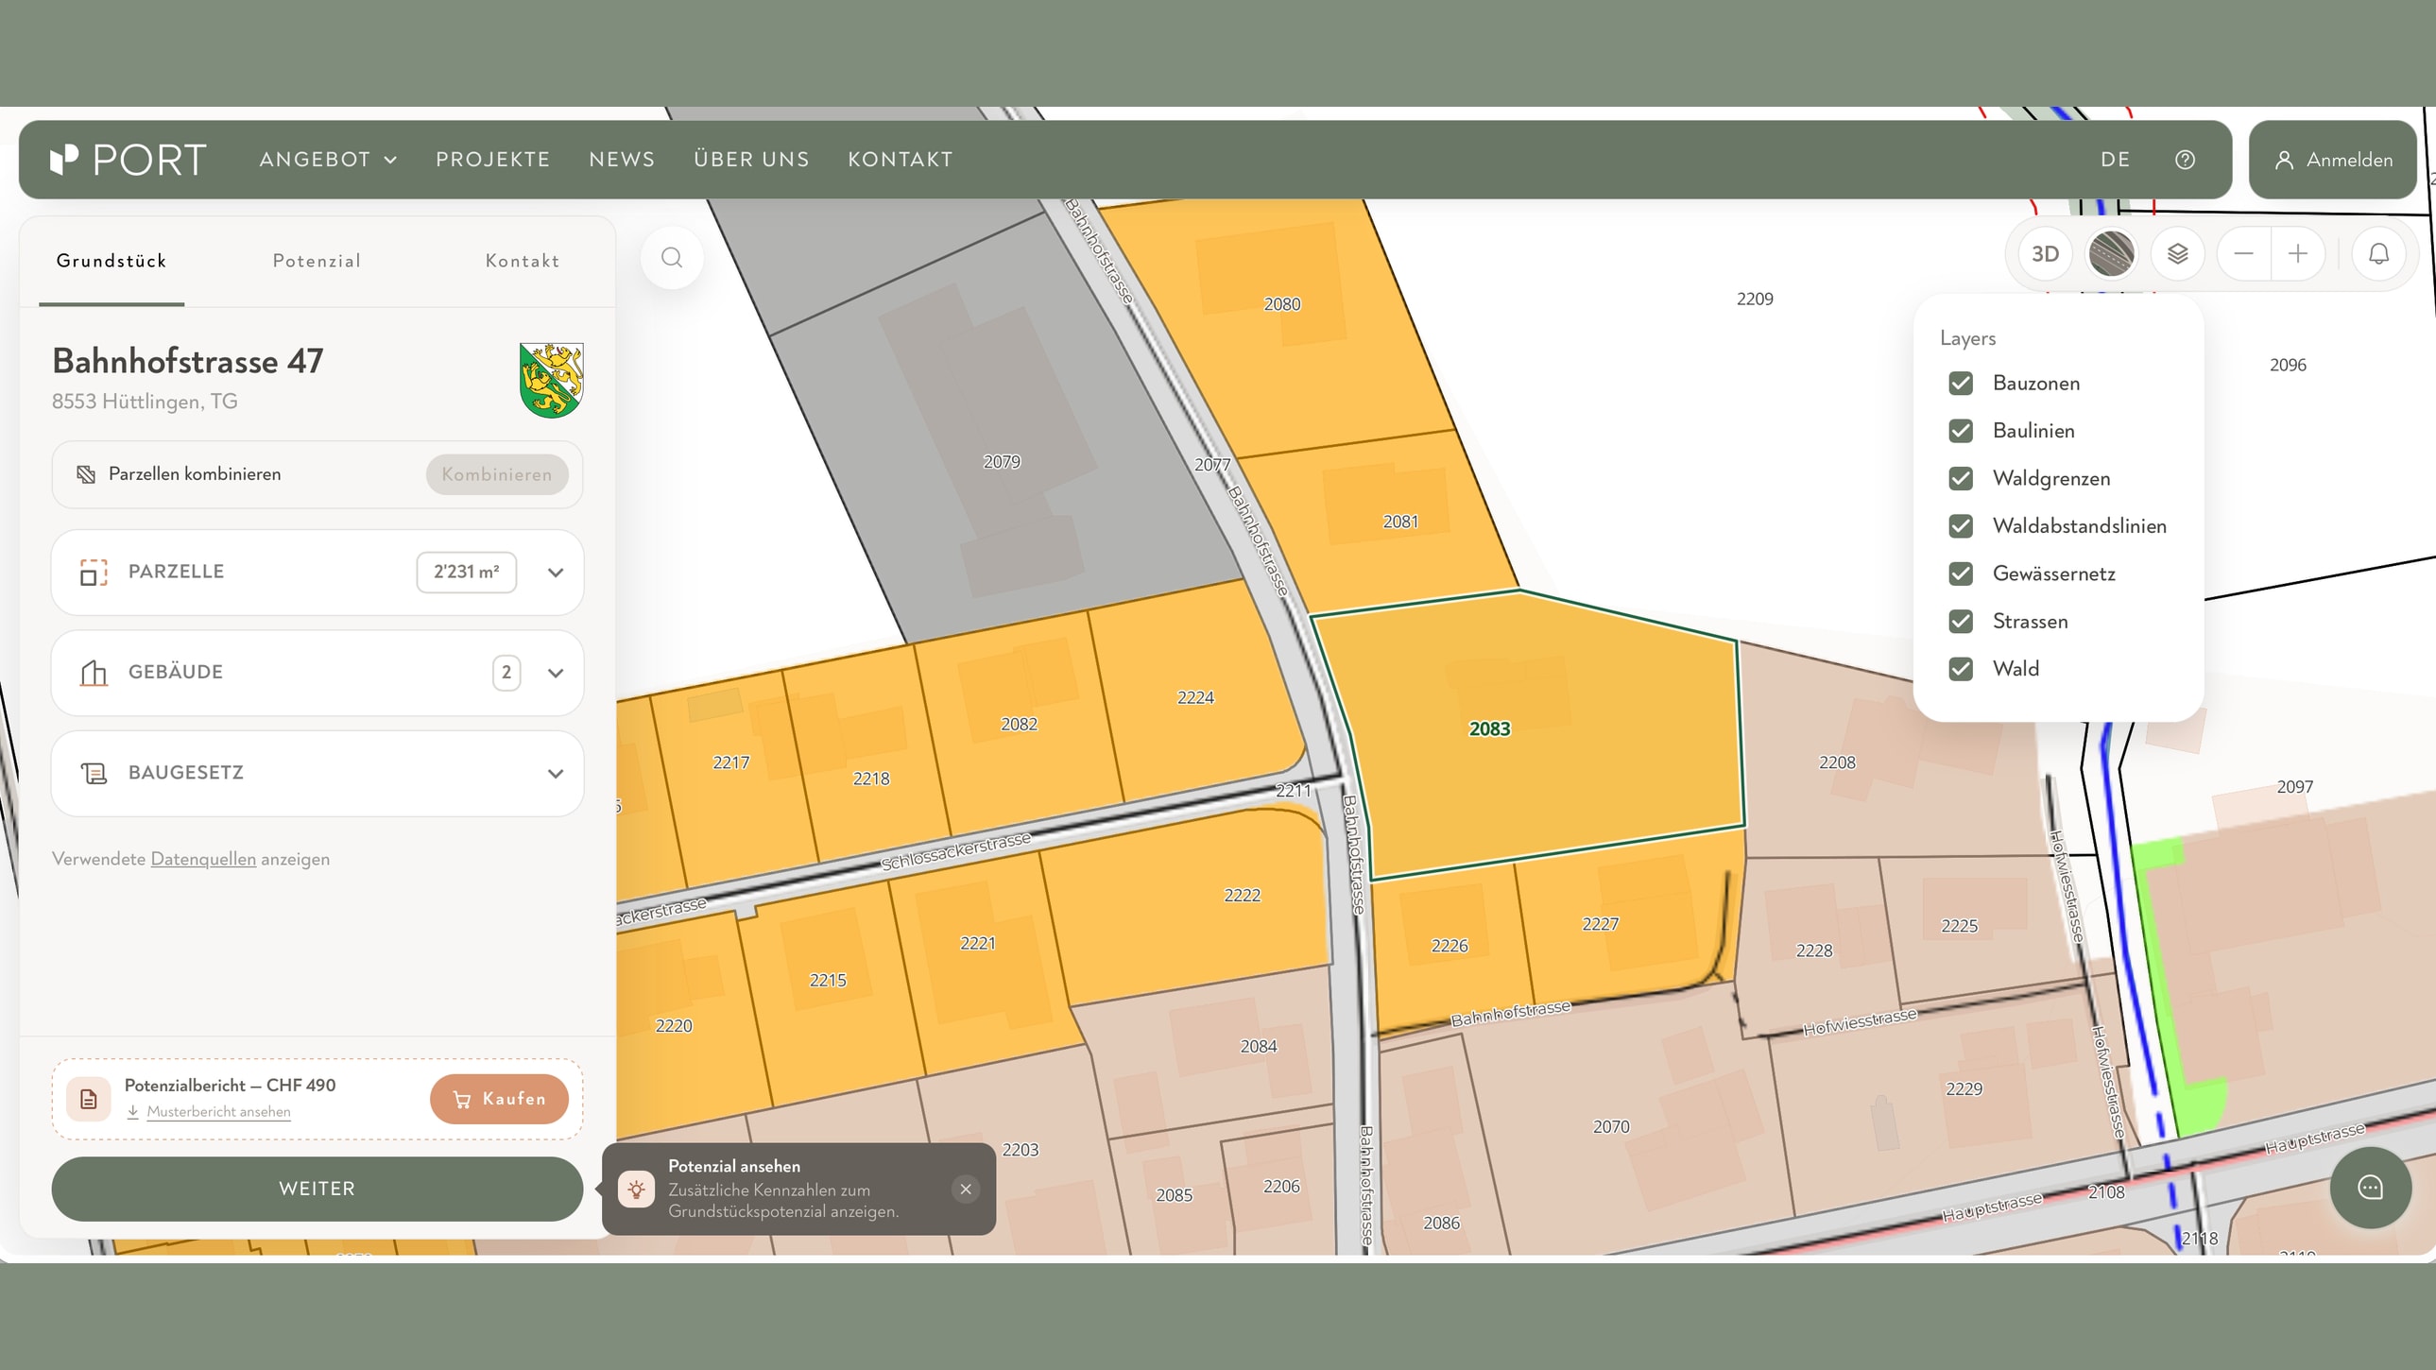Click the Kaufen button
This screenshot has width=2436, height=1370.
(x=499, y=1100)
